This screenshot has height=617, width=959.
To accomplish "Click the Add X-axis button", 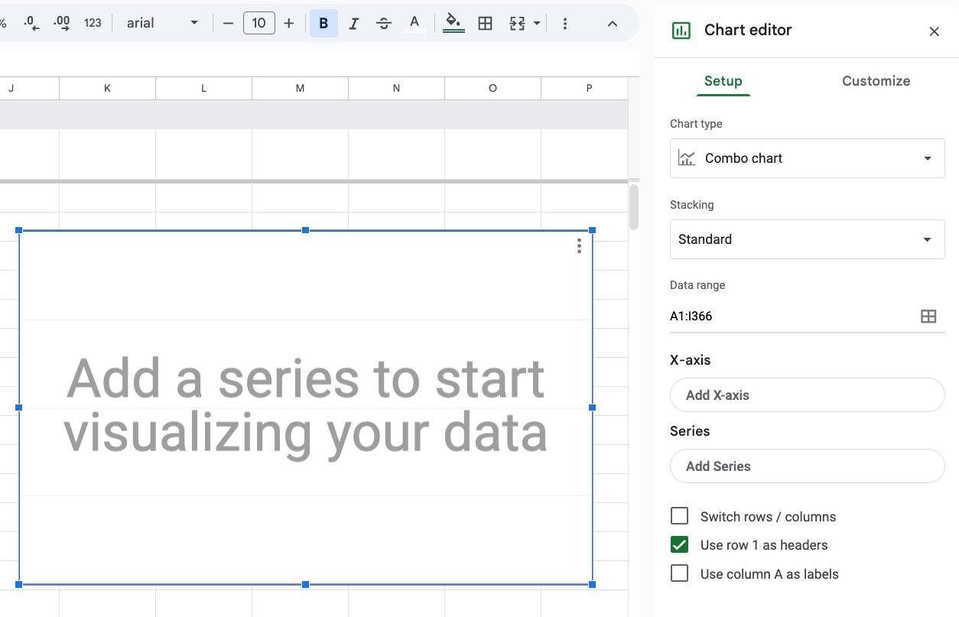I will (x=807, y=395).
